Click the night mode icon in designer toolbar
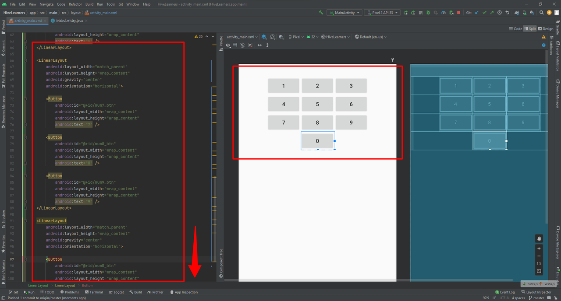561x301 pixels. (x=281, y=37)
